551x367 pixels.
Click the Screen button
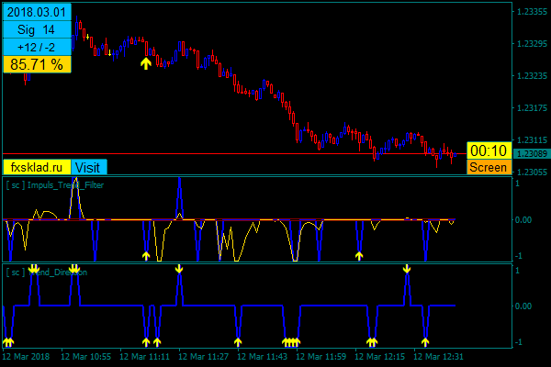pos(489,167)
